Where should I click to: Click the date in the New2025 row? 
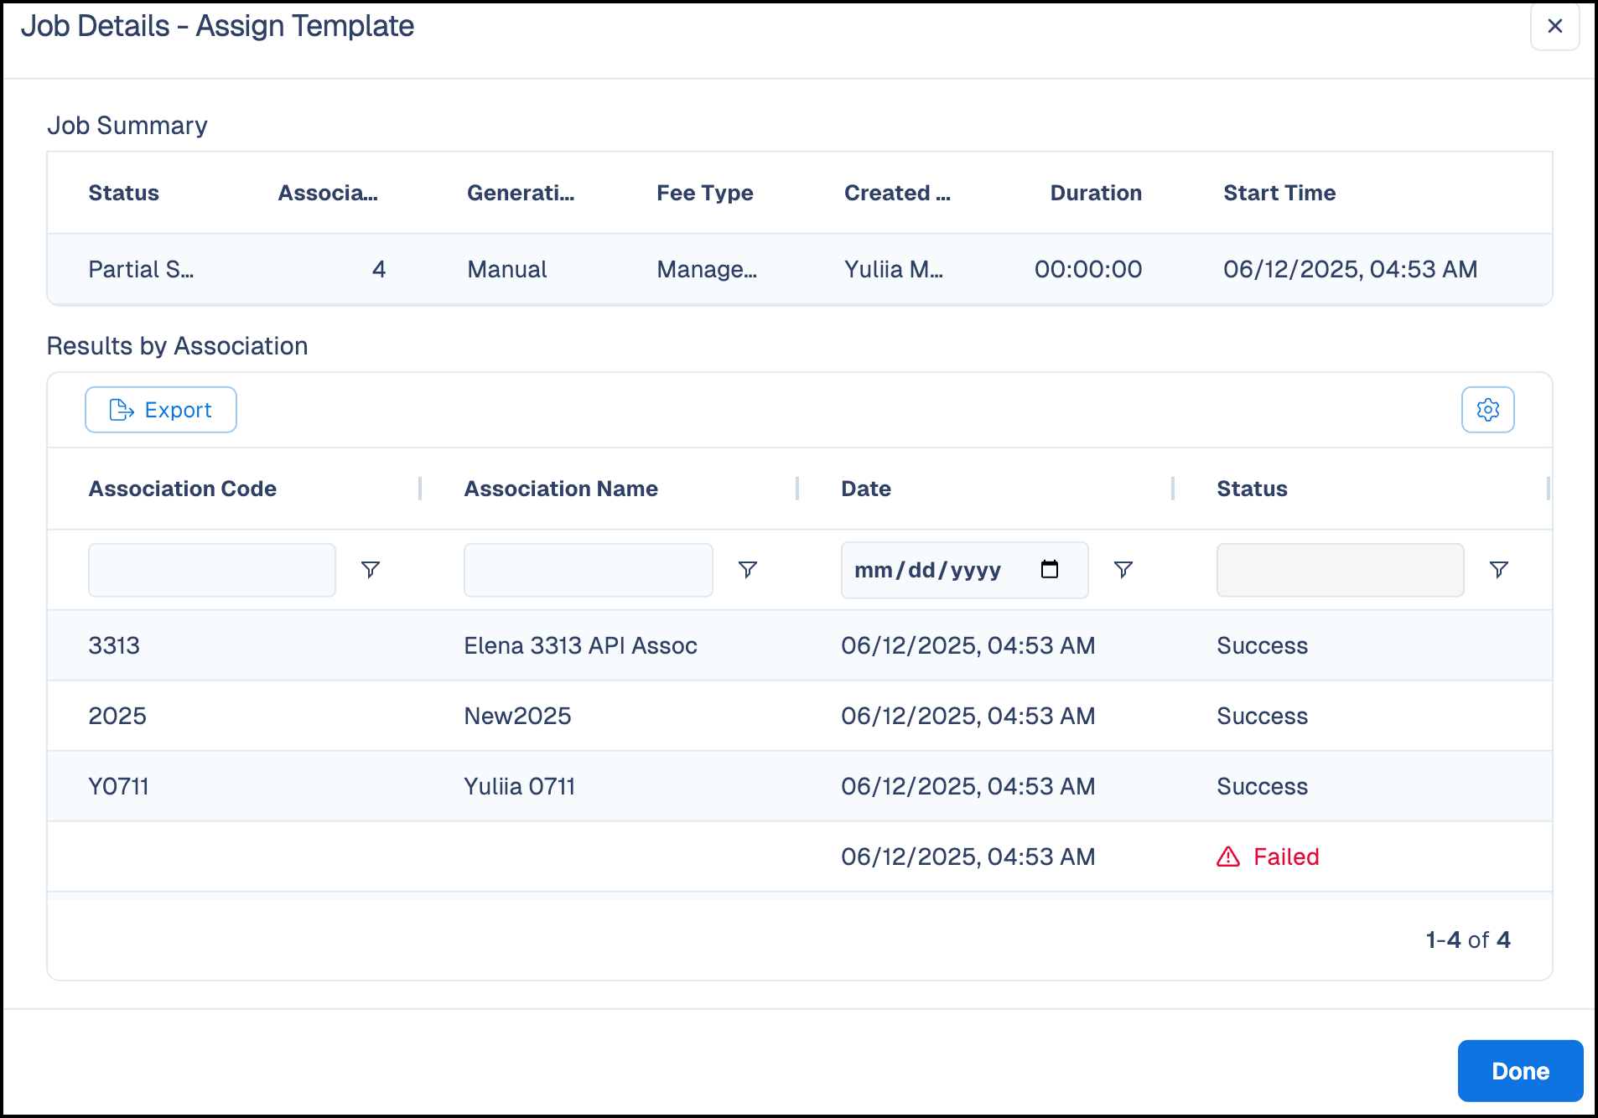click(968, 716)
